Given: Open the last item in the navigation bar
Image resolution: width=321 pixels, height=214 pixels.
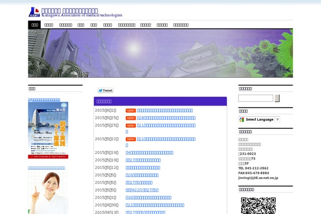Looking at the screenshot, I should pos(181,25).
